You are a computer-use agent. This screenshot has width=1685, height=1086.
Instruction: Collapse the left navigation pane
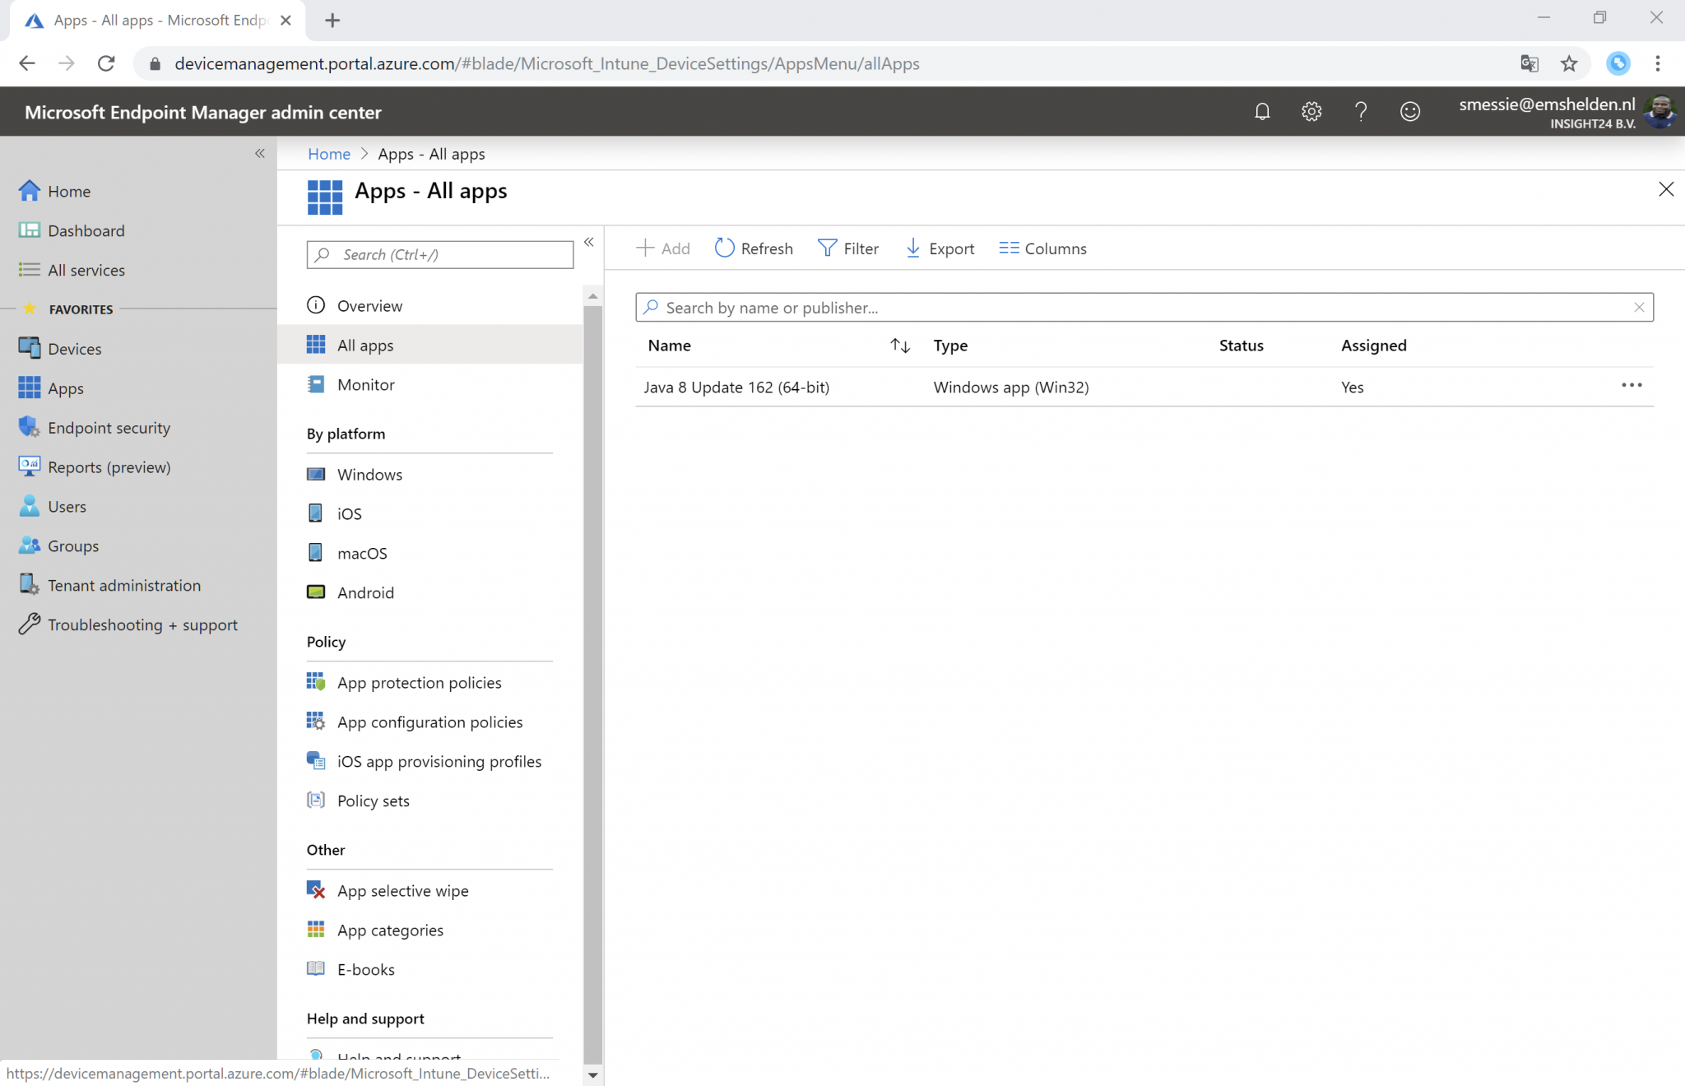260,153
